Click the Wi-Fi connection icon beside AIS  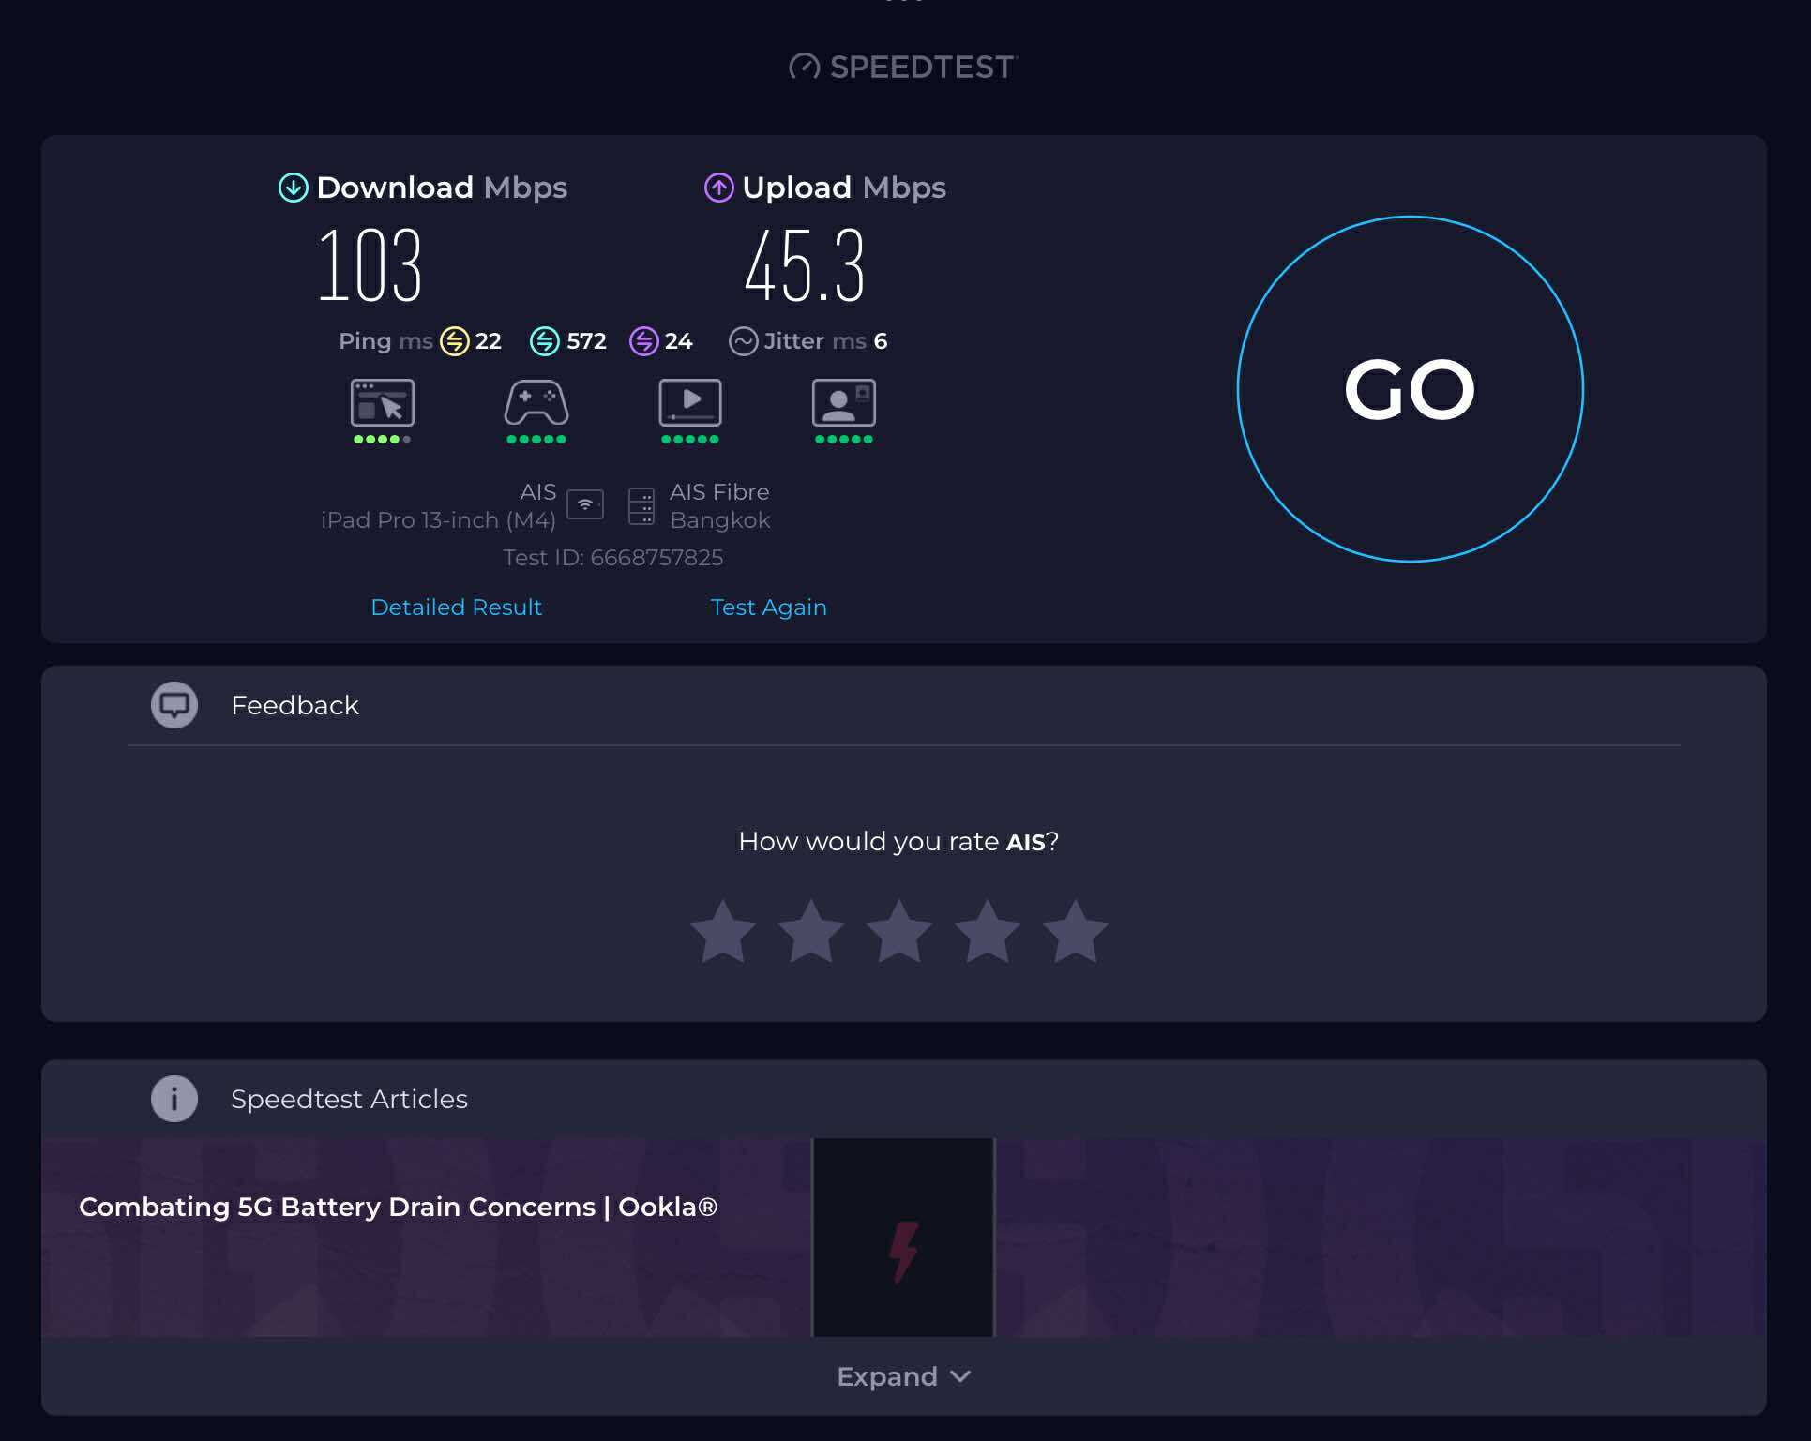[x=585, y=504]
